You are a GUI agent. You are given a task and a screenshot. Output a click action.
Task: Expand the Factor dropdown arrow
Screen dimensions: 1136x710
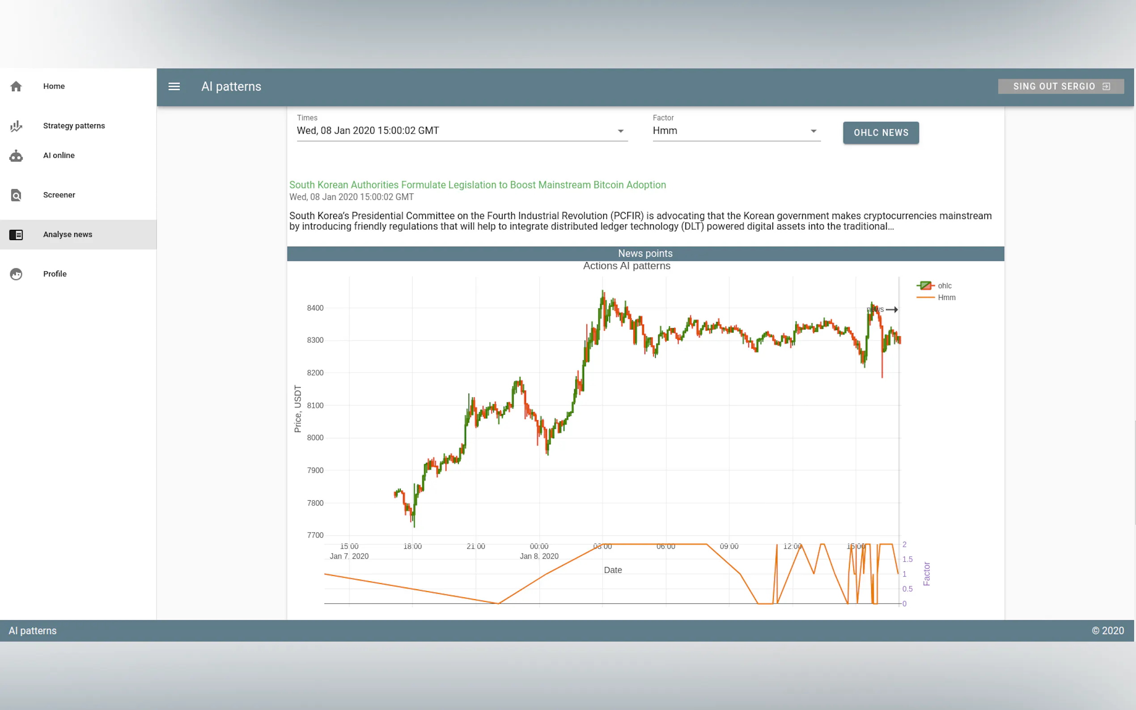tap(814, 131)
